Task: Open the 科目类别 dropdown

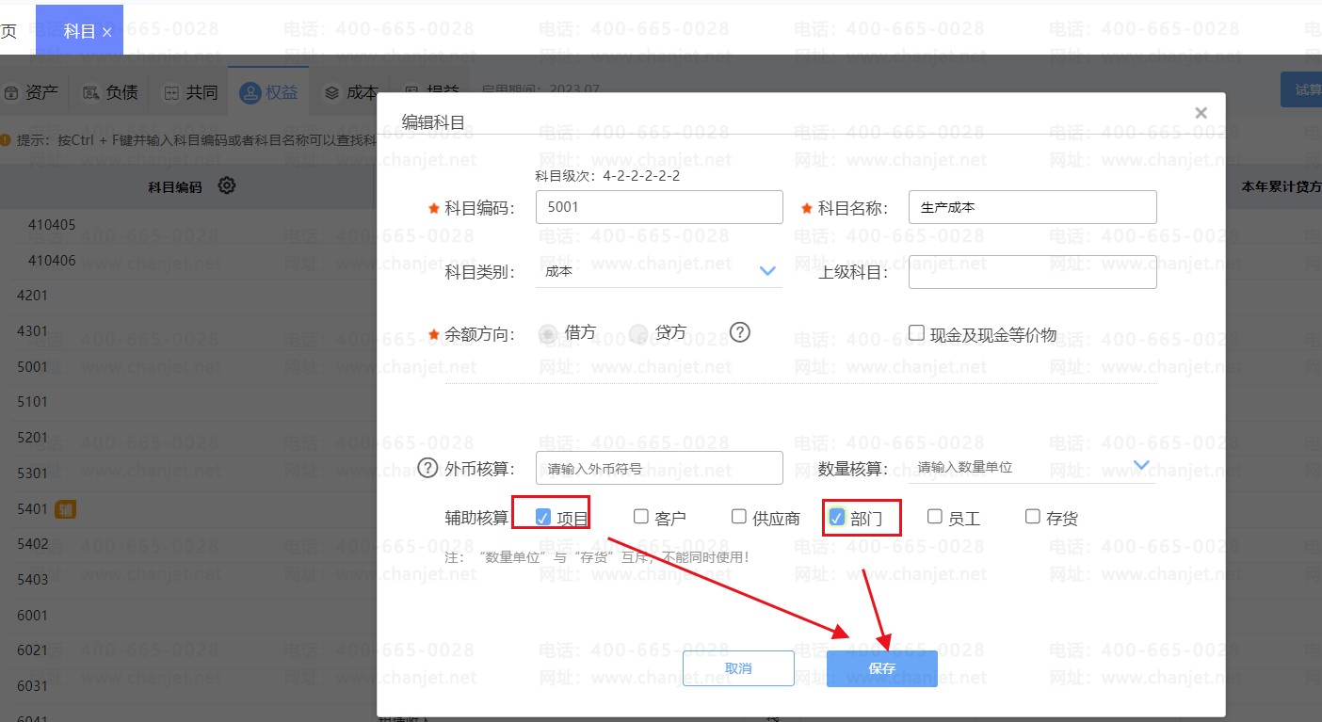Action: (659, 271)
